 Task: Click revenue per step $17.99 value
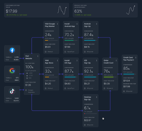click(x=127, y=86)
